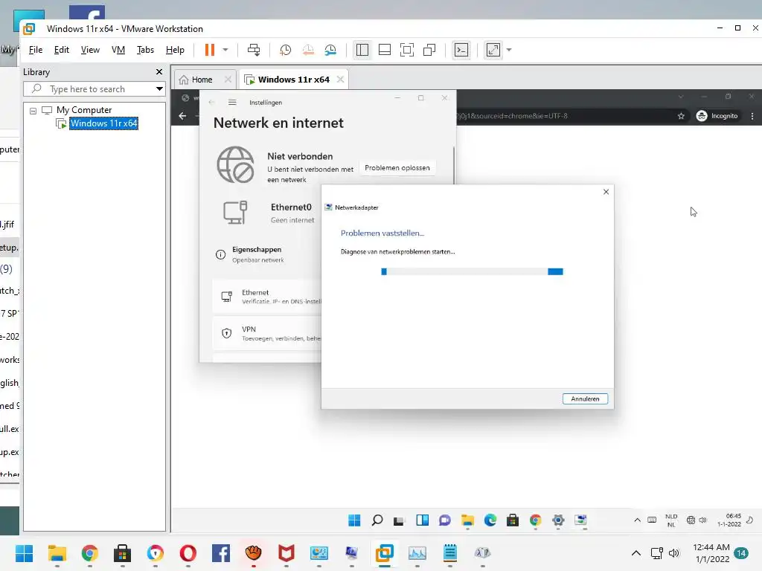This screenshot has height=571, width=762.
Task: Open VPN settings row
Action: click(267, 334)
